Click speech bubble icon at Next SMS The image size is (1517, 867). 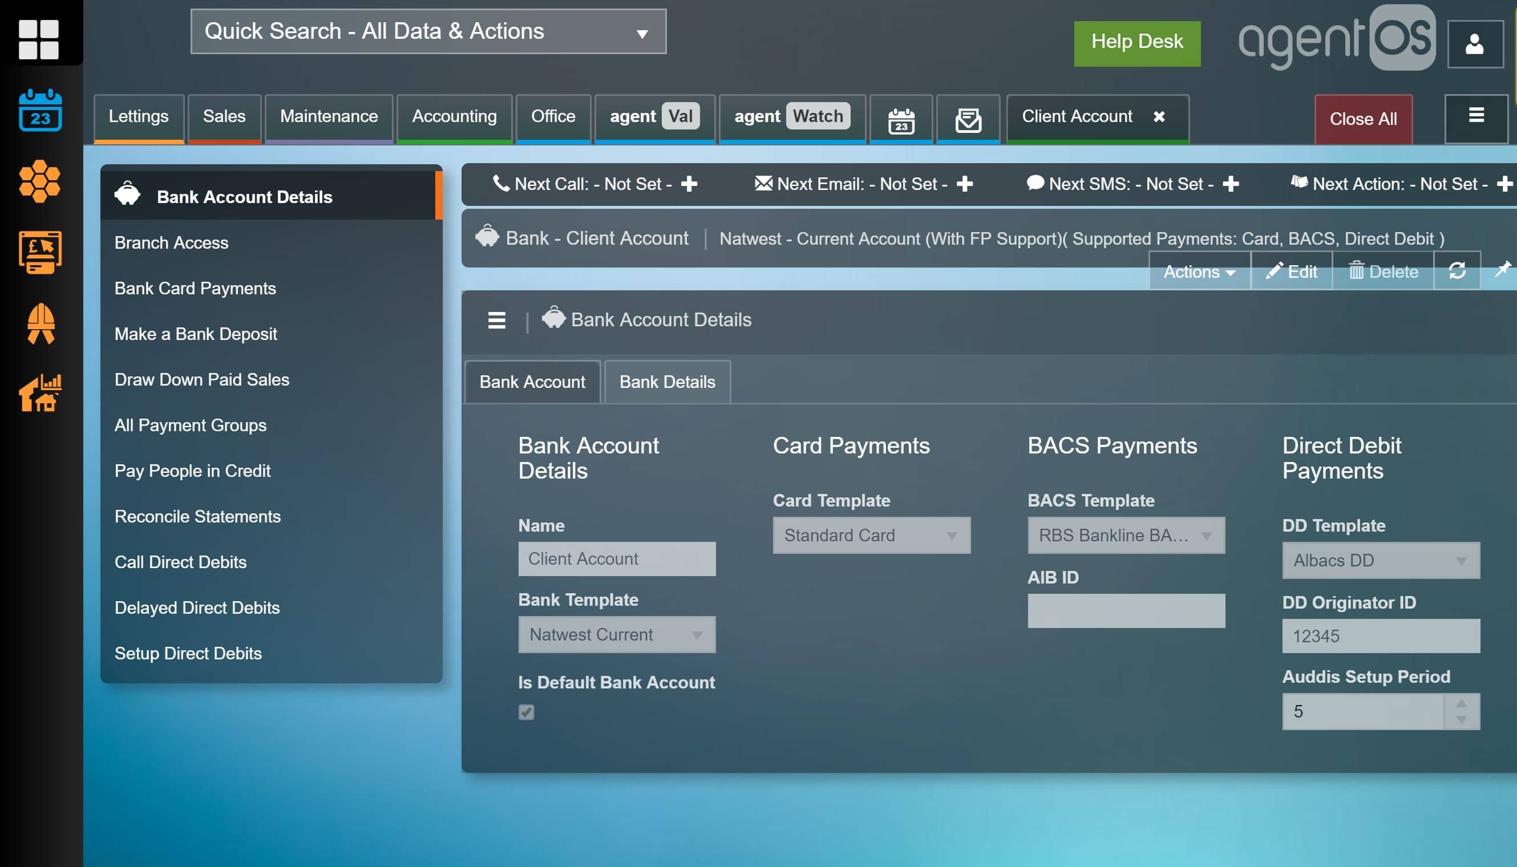[x=1035, y=183]
